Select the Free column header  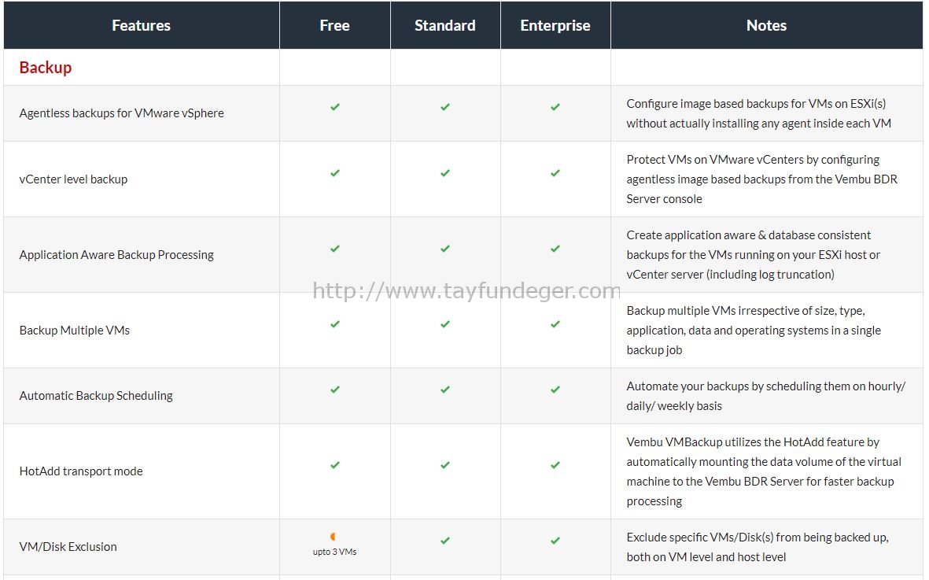pos(335,25)
